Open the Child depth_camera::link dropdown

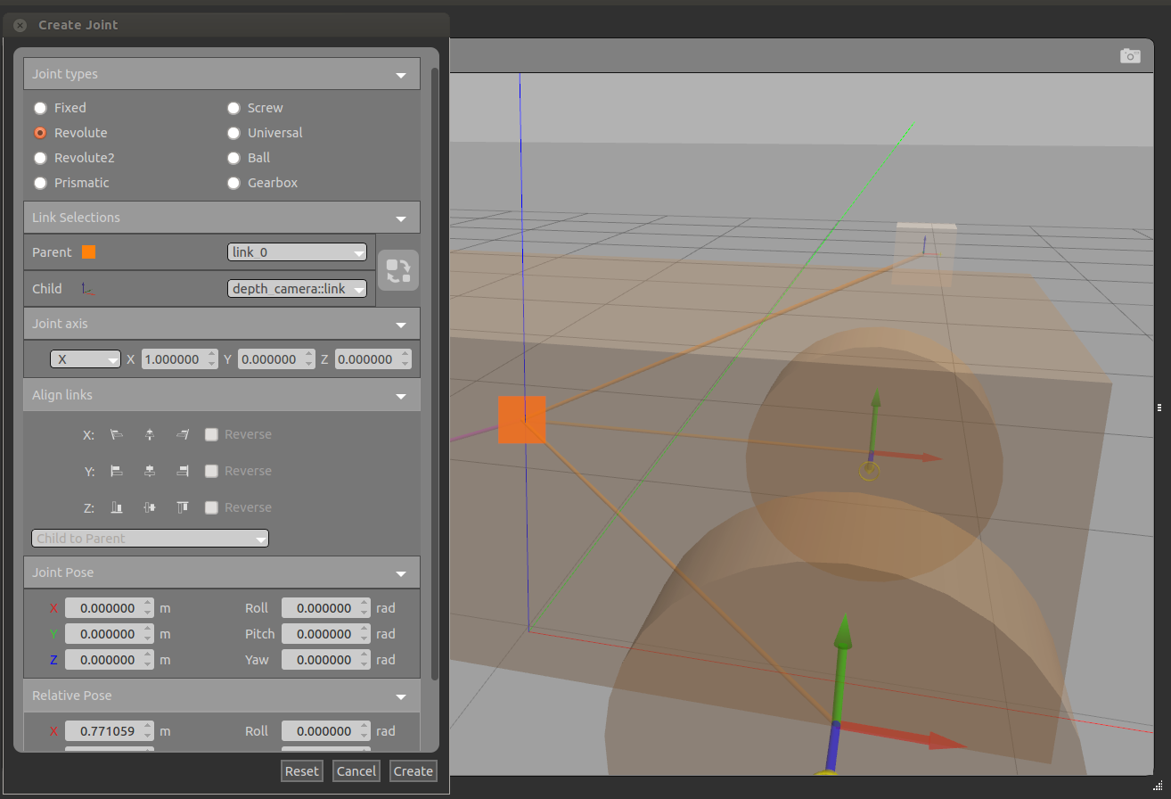(x=298, y=289)
